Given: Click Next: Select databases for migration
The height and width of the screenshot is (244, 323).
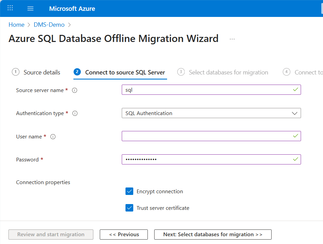Looking at the screenshot, I should point(213,235).
